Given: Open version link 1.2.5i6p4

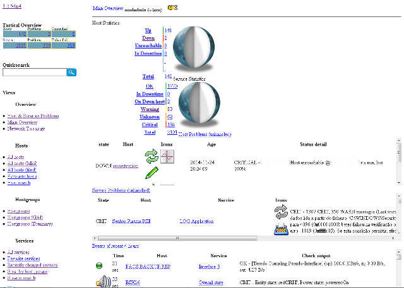Looking at the screenshot, I should 13,6.
